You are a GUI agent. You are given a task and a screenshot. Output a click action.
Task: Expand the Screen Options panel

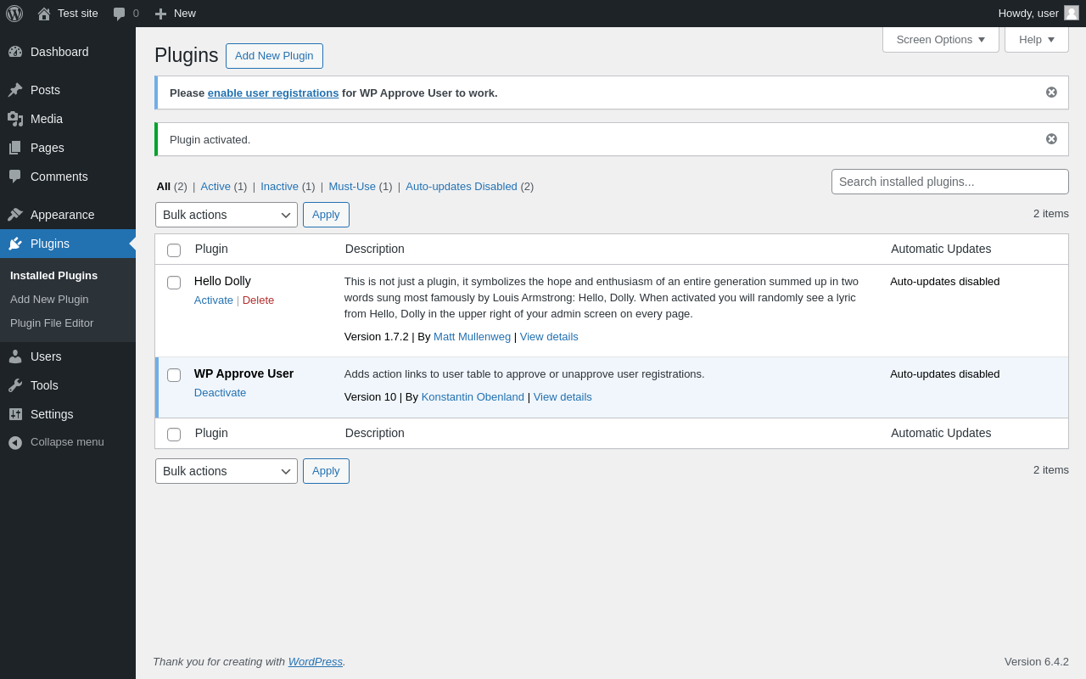[940, 39]
